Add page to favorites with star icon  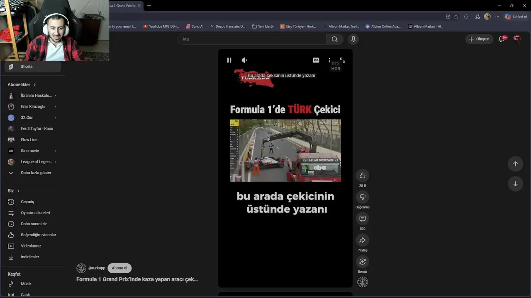[456, 17]
